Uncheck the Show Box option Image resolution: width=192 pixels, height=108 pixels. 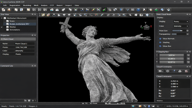point(160,46)
